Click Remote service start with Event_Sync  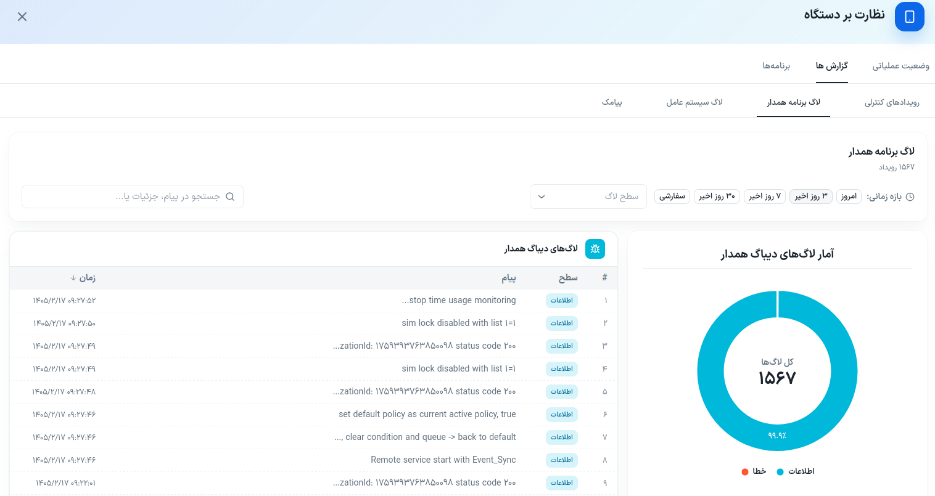[443, 460]
